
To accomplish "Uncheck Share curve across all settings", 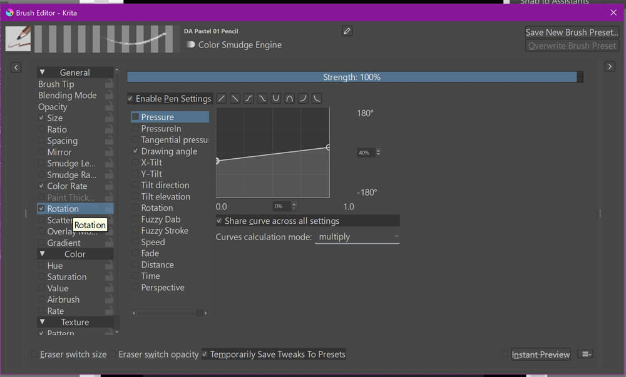I will (x=219, y=221).
